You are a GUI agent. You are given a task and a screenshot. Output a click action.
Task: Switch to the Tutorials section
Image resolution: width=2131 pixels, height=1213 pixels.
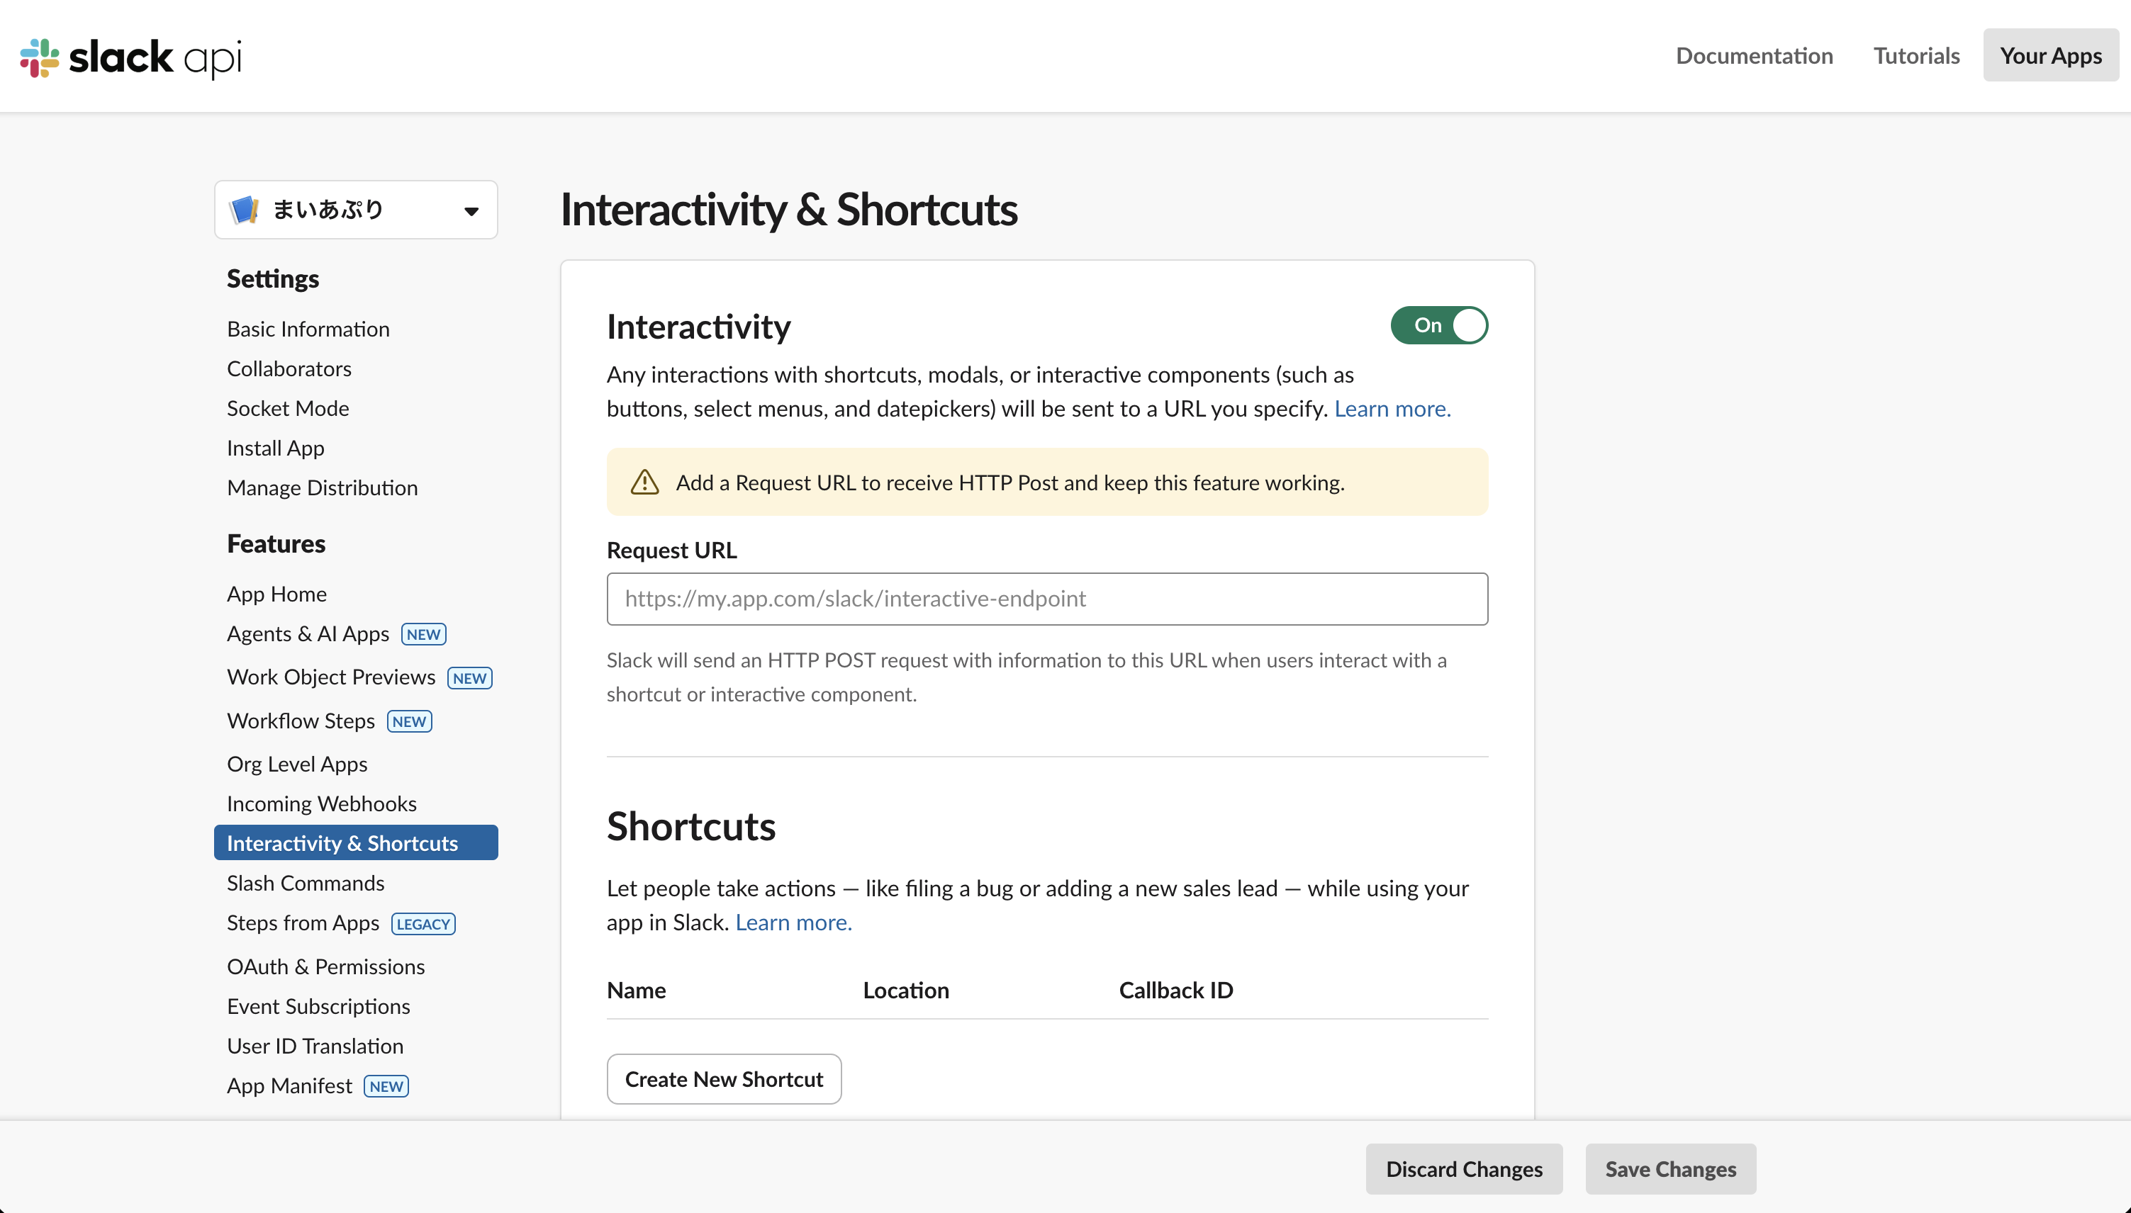(x=1916, y=55)
